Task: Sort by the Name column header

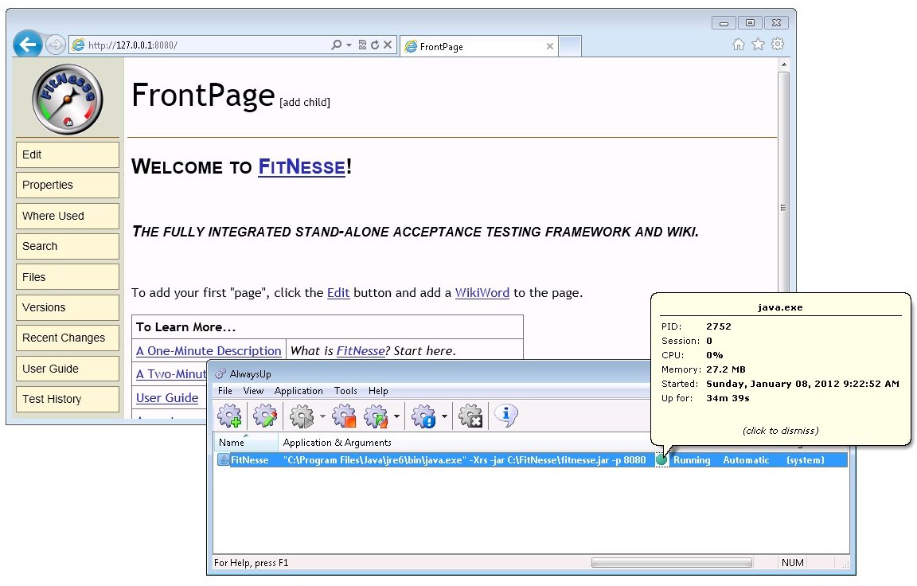Action: pyautogui.click(x=245, y=443)
